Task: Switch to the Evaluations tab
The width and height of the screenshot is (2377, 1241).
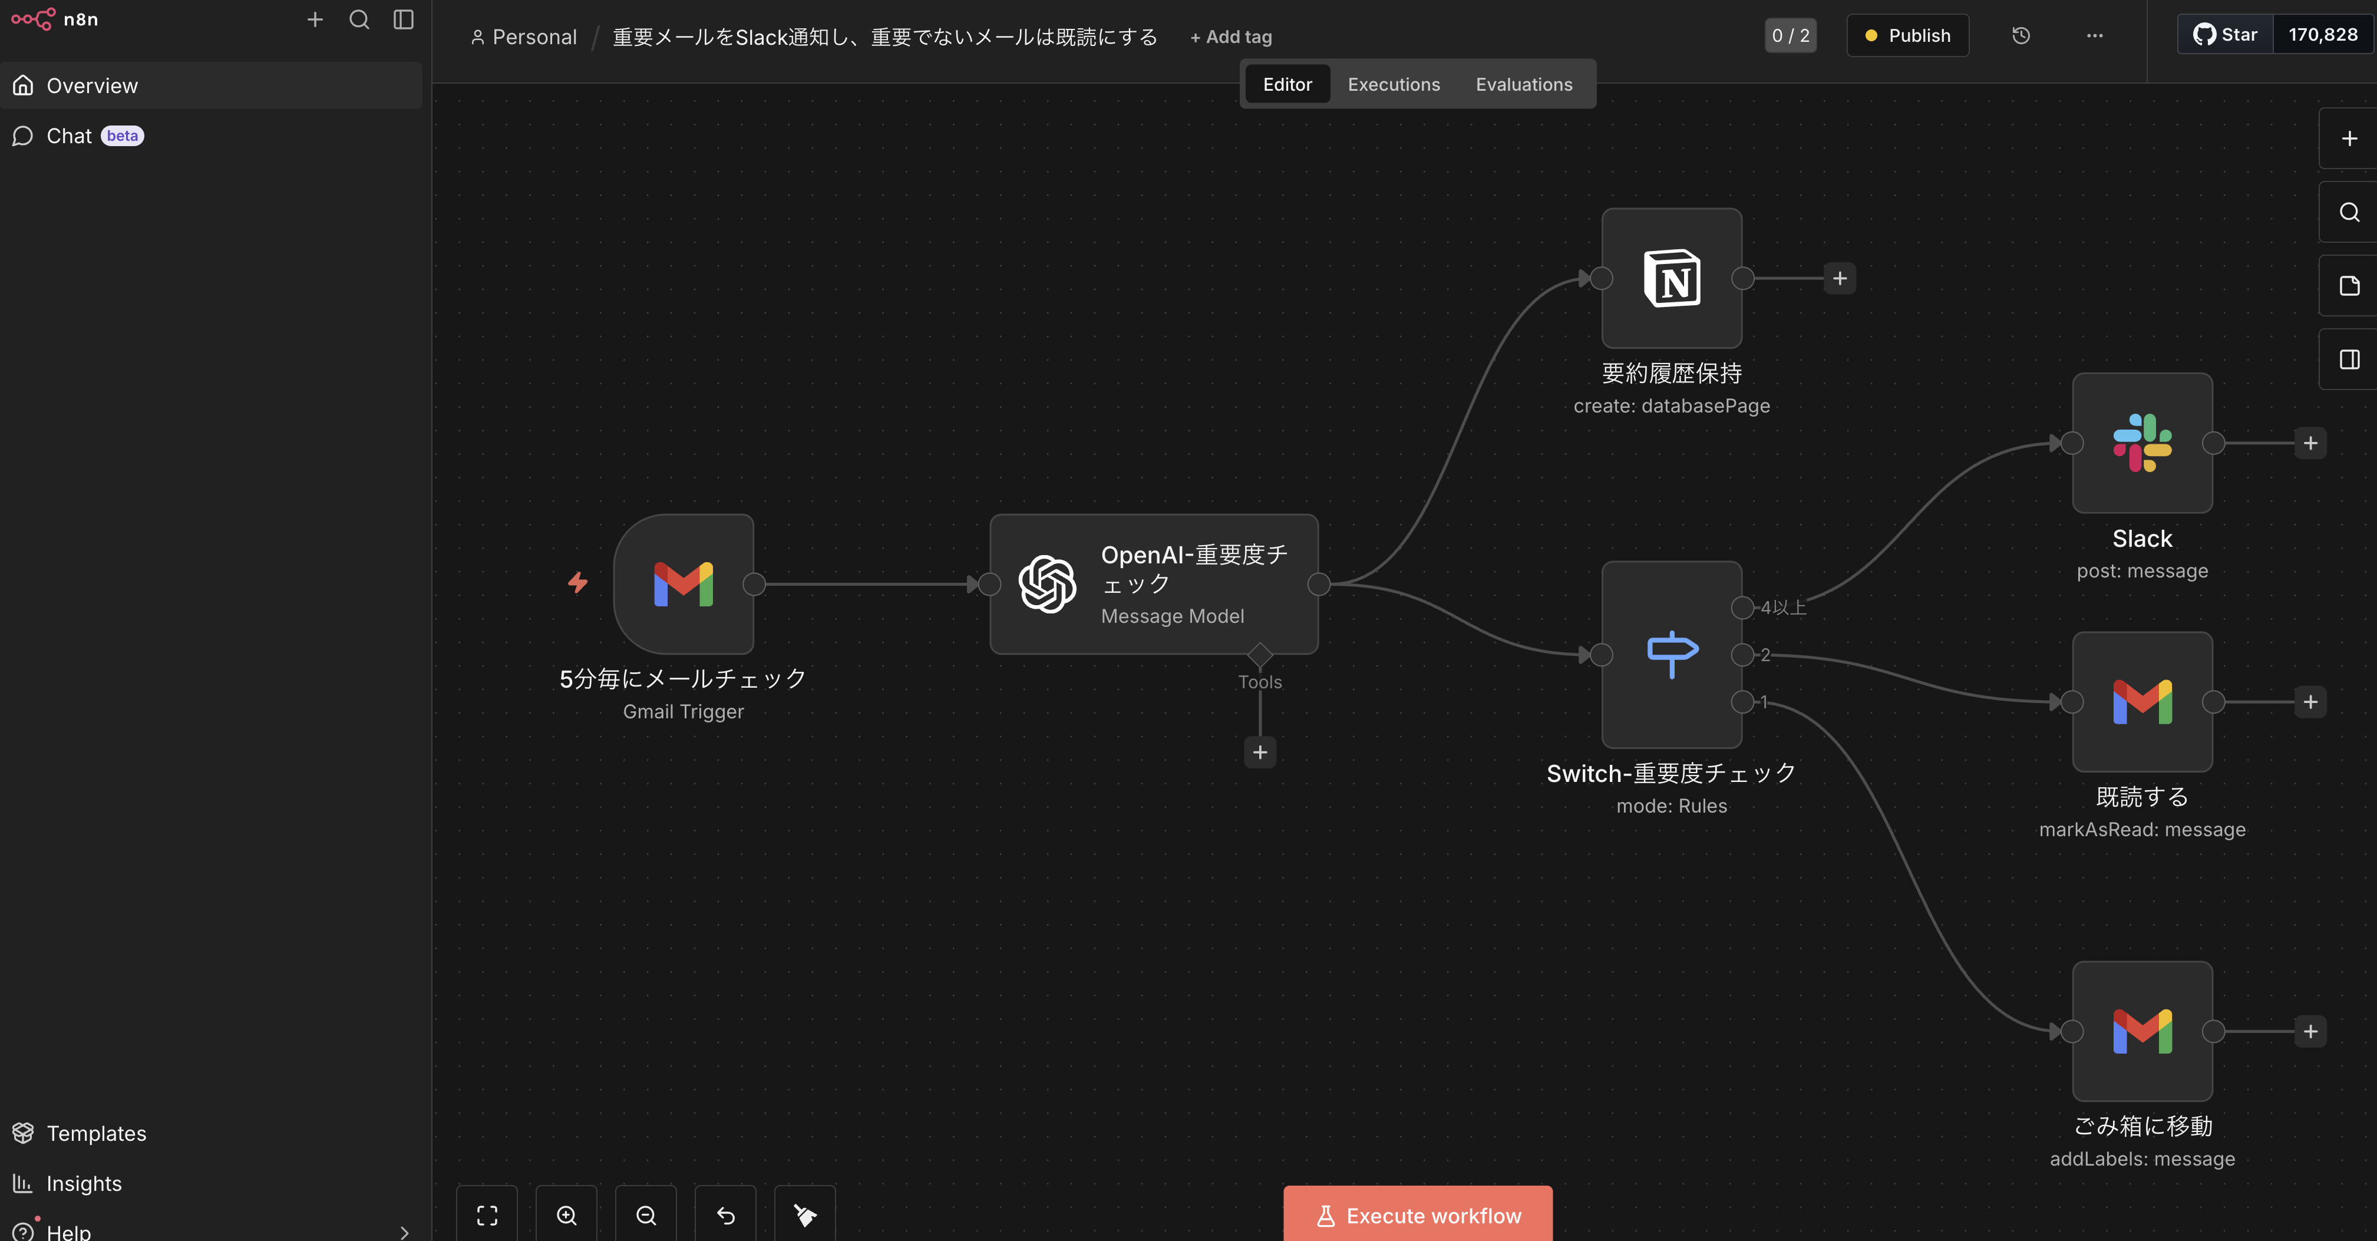Action: click(x=1523, y=84)
